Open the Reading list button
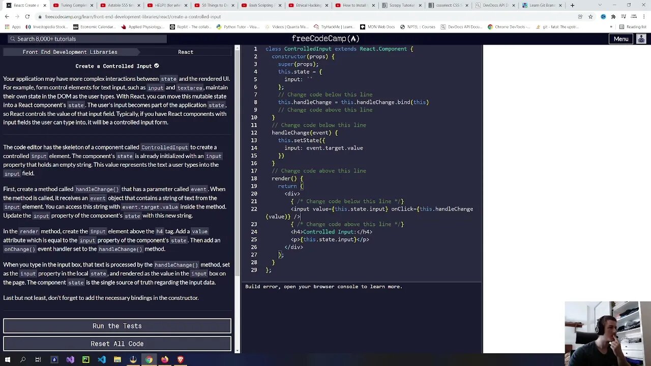 (x=633, y=27)
